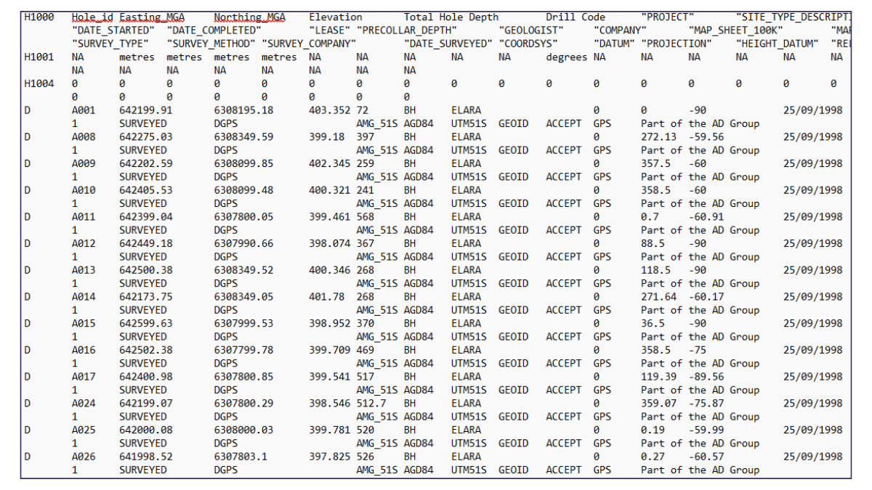872x490 pixels.
Task: Select hole ID A016
Action: tap(84, 350)
